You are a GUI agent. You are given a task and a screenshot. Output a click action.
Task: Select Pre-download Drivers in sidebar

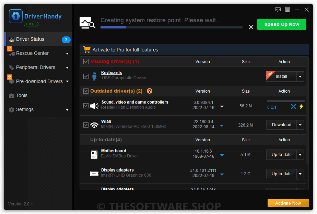pyautogui.click(x=38, y=81)
